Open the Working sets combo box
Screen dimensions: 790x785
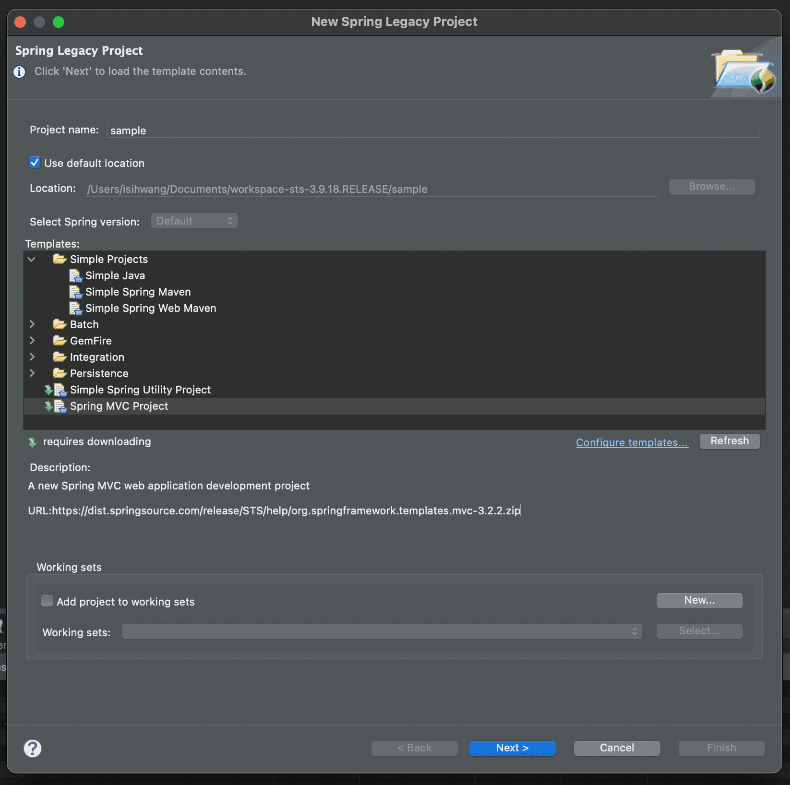point(382,631)
